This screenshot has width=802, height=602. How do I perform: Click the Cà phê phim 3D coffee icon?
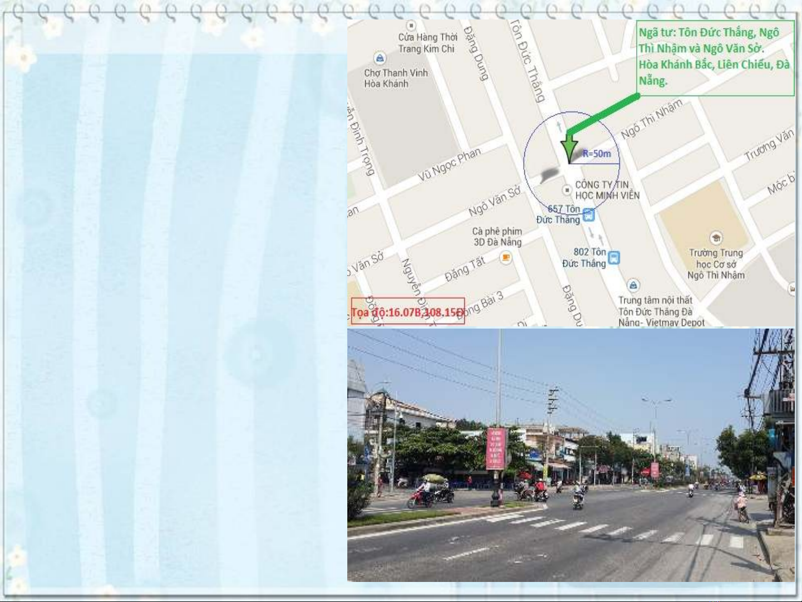tap(505, 257)
